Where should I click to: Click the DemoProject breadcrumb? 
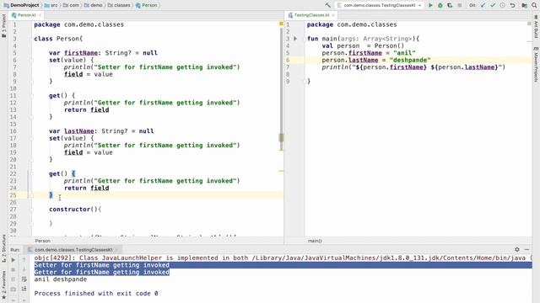point(21,5)
